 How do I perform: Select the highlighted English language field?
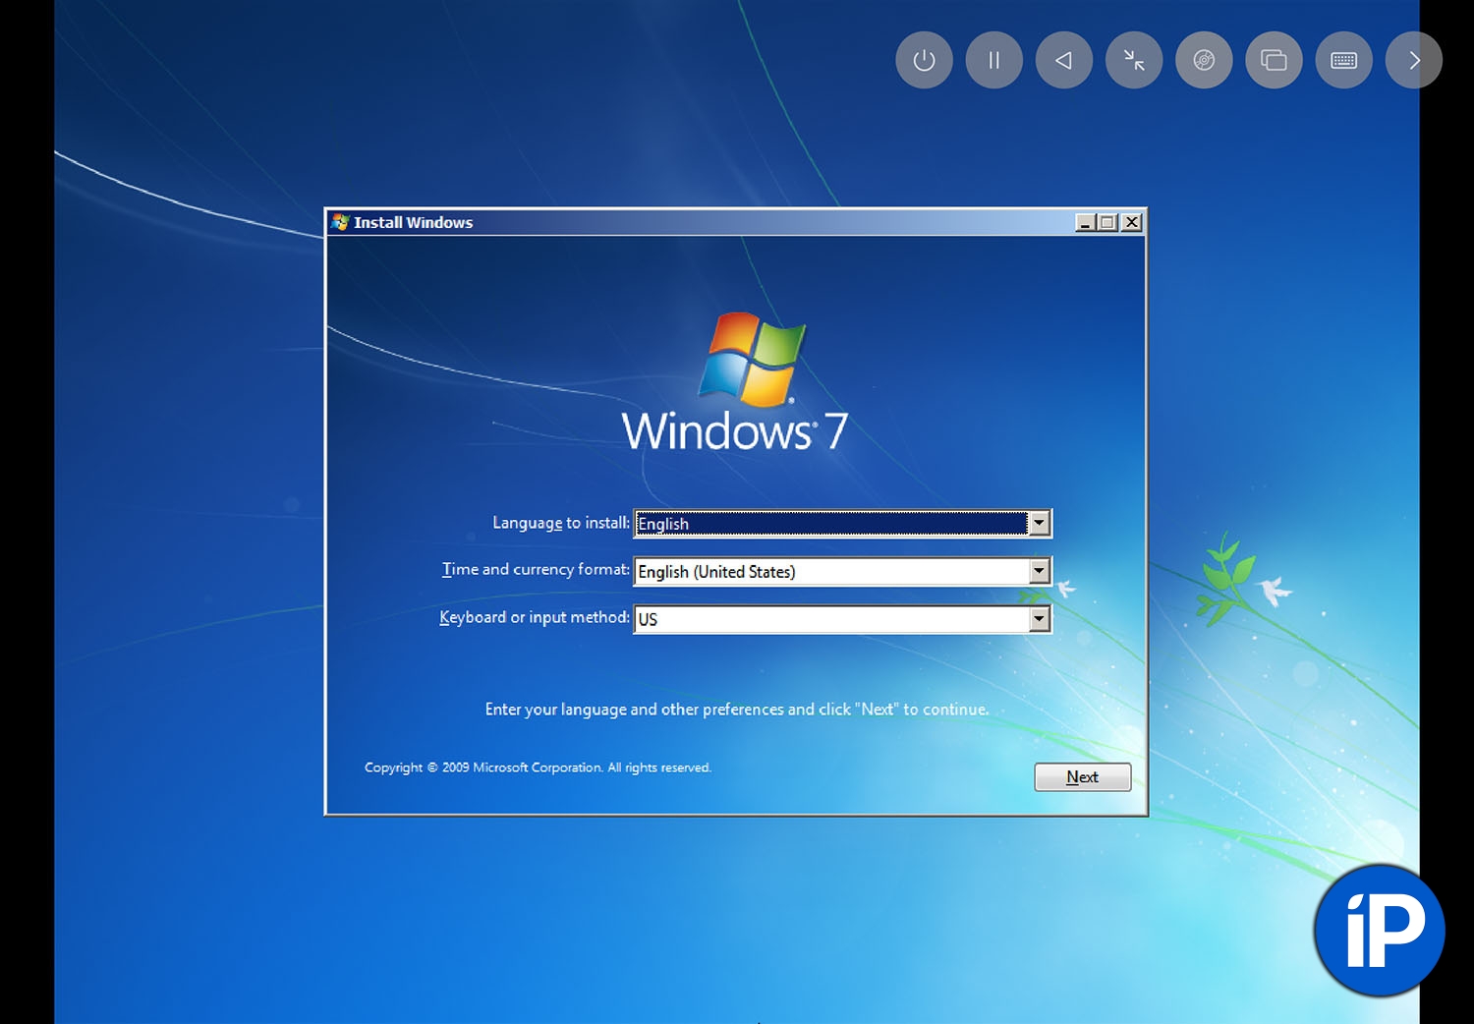830,523
